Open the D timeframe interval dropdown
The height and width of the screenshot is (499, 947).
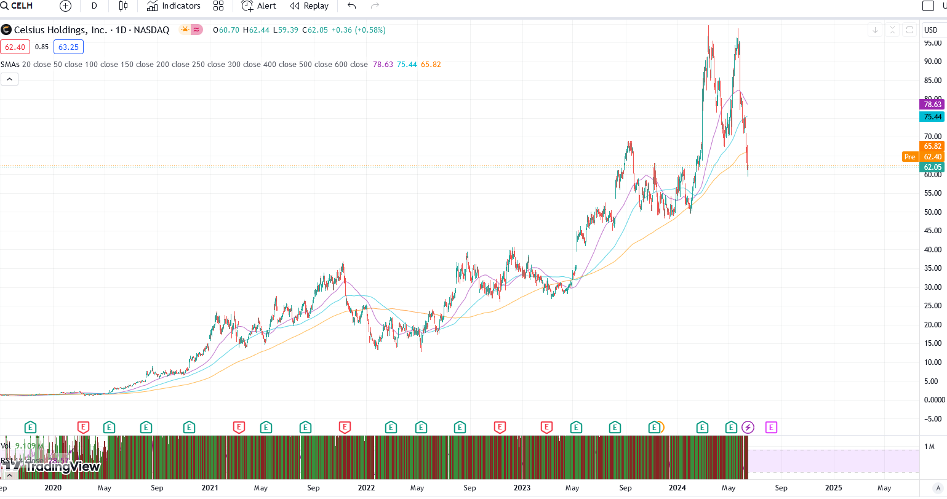[94, 6]
